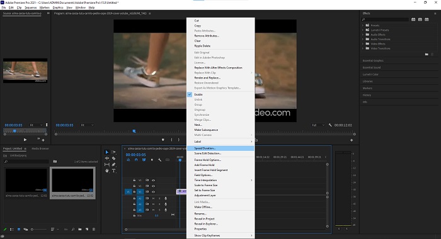Choose Add Frame Hold from context menu
441x239 pixels.
pos(220,165)
